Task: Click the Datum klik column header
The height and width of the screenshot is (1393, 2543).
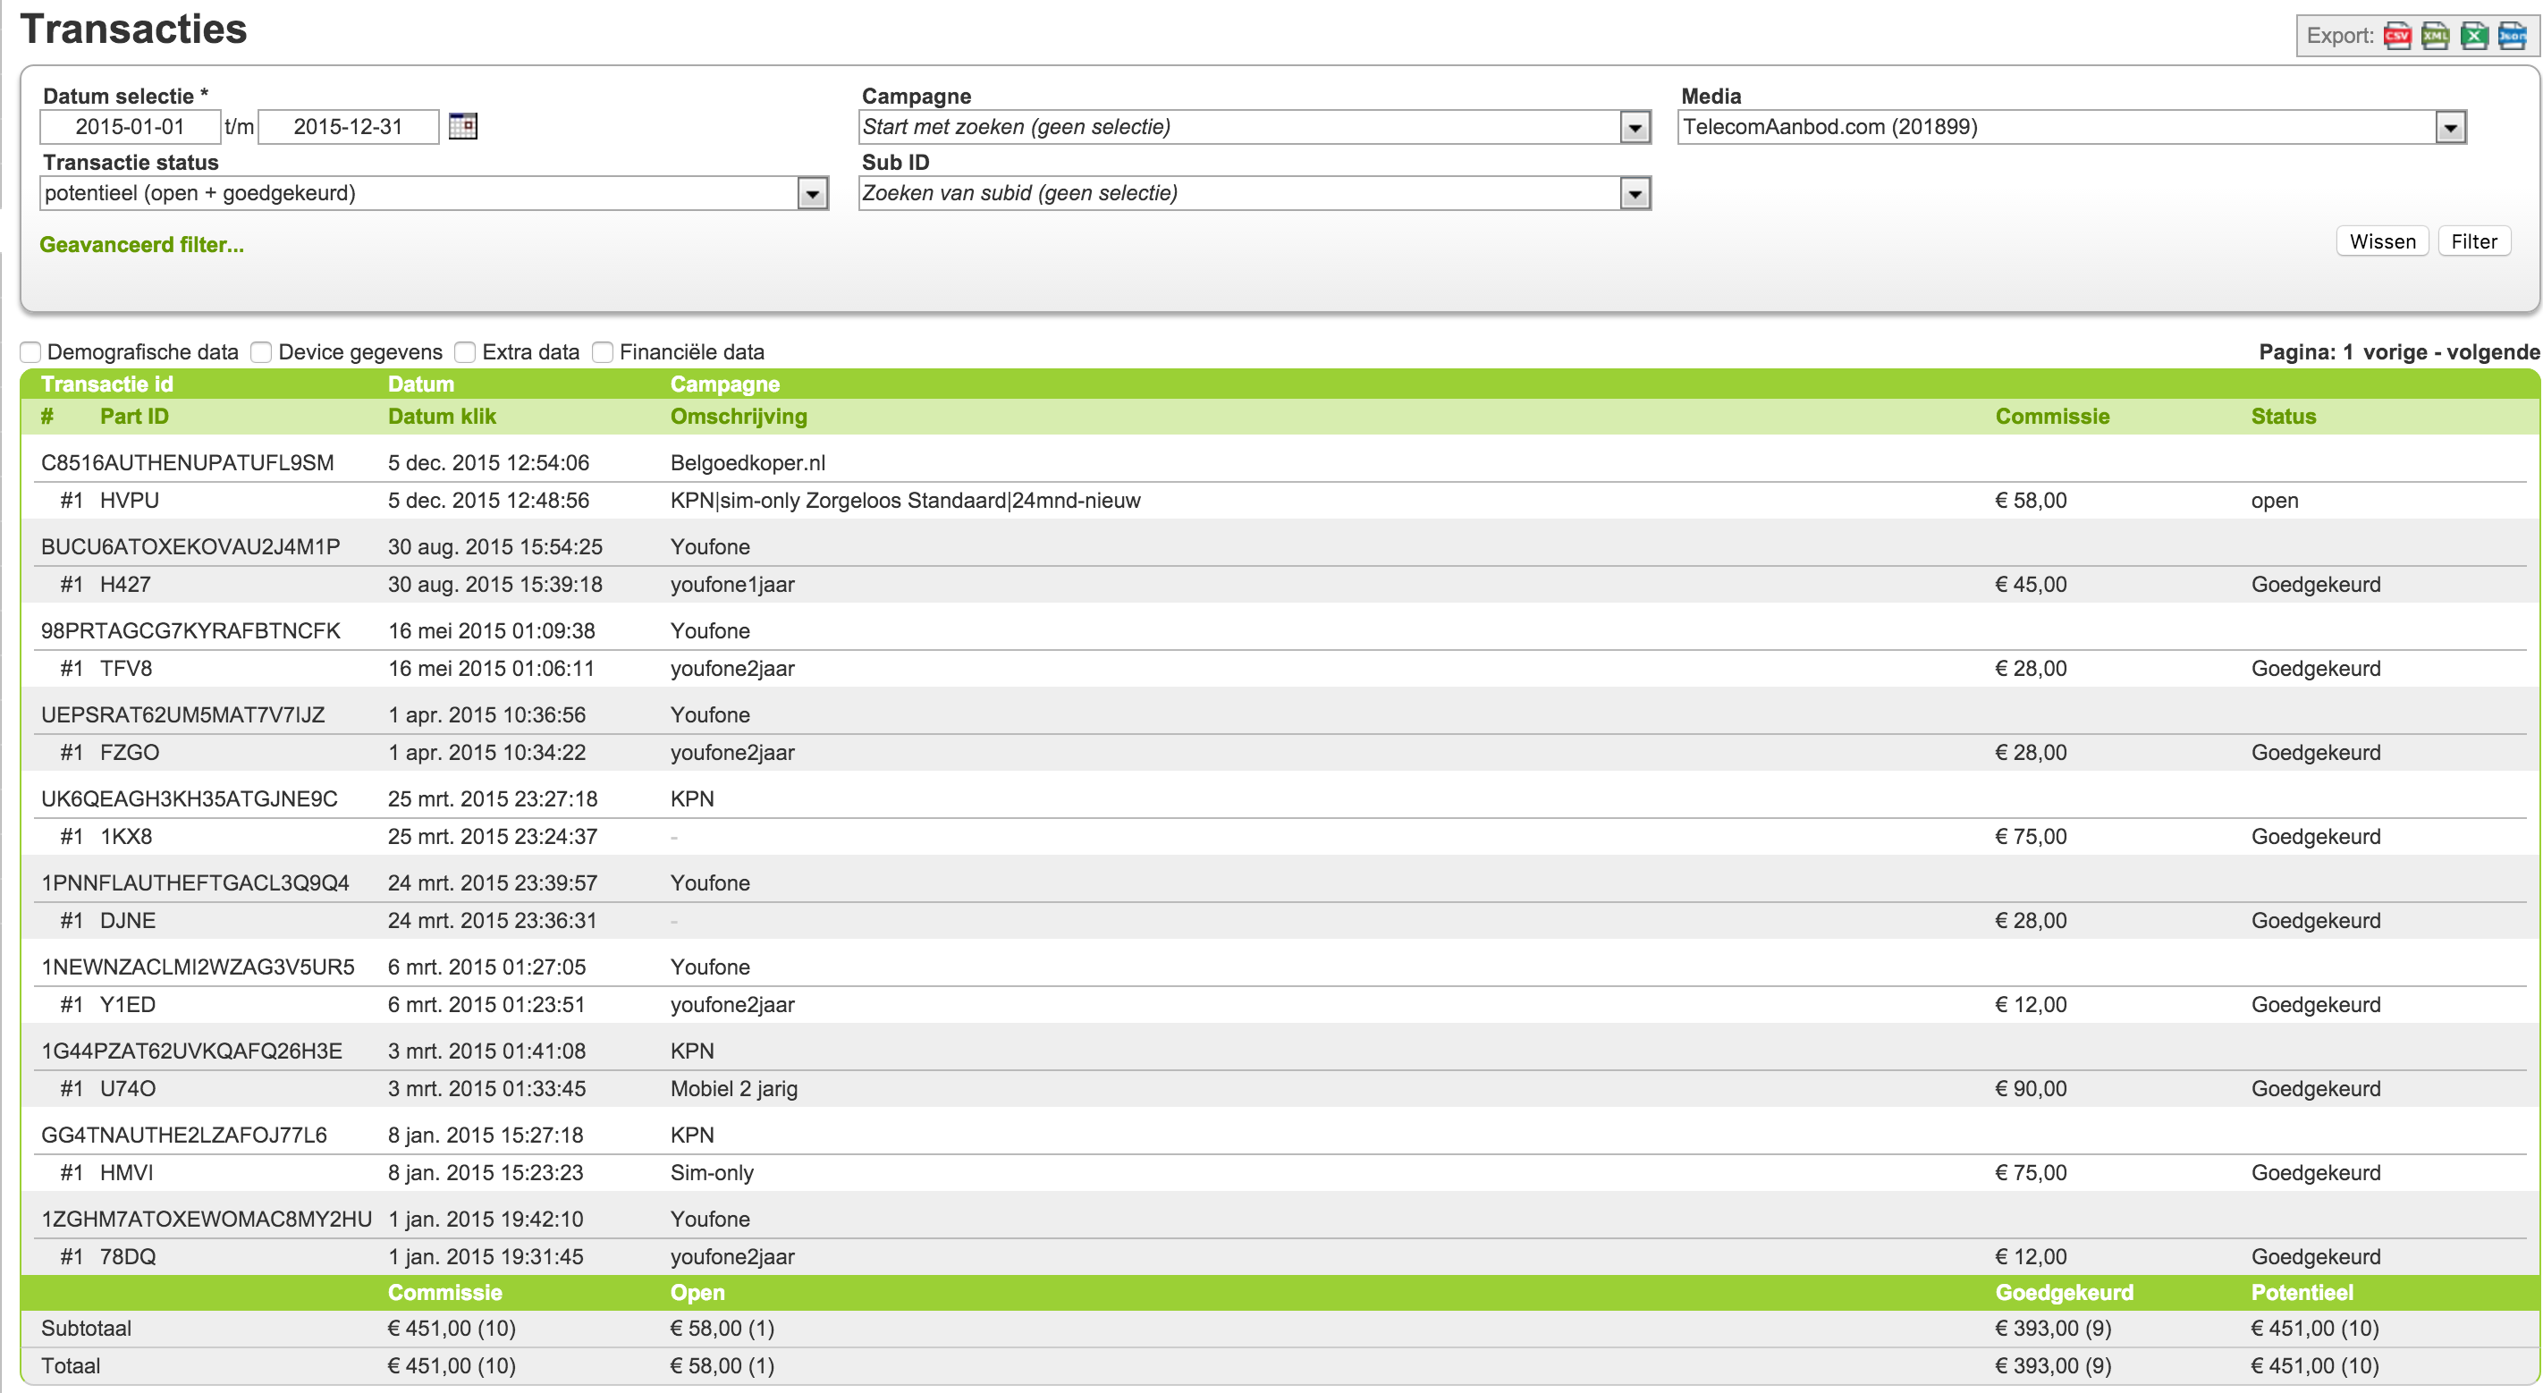Action: tap(442, 417)
